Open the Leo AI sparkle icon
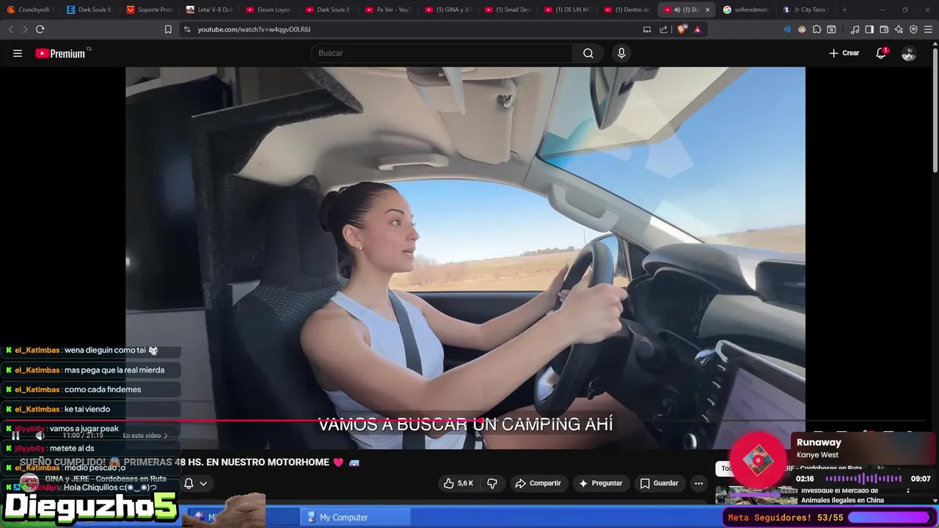This screenshot has width=939, height=528. coord(899,29)
